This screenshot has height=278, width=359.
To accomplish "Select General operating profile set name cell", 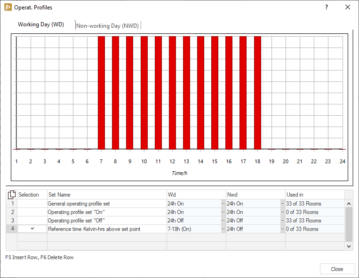I will coord(107,203).
